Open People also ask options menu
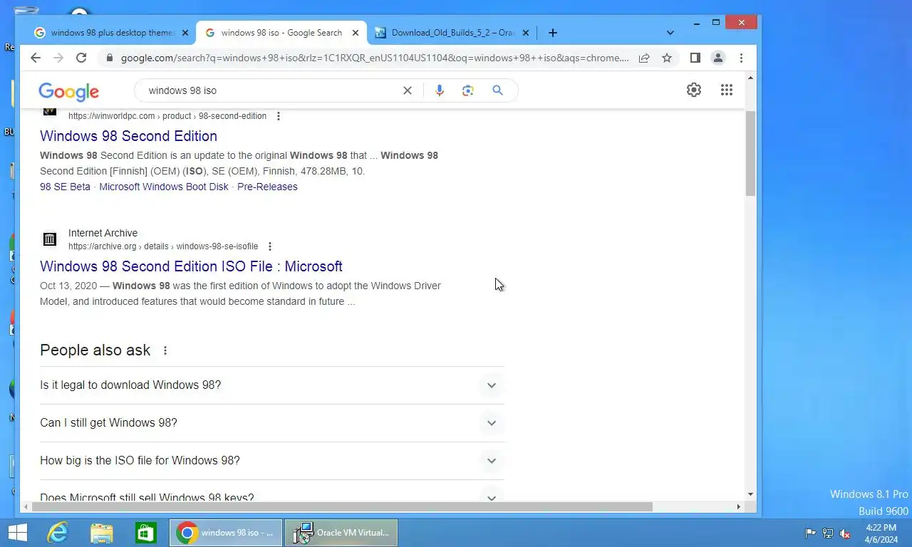The height and width of the screenshot is (547, 912). [x=165, y=350]
